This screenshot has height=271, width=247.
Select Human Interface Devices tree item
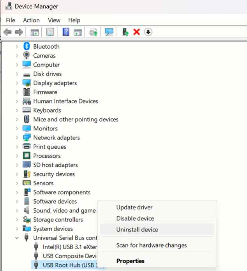pyautogui.click(x=65, y=101)
